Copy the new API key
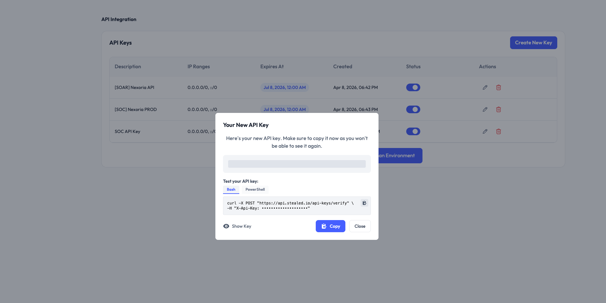The height and width of the screenshot is (303, 606). (x=330, y=226)
